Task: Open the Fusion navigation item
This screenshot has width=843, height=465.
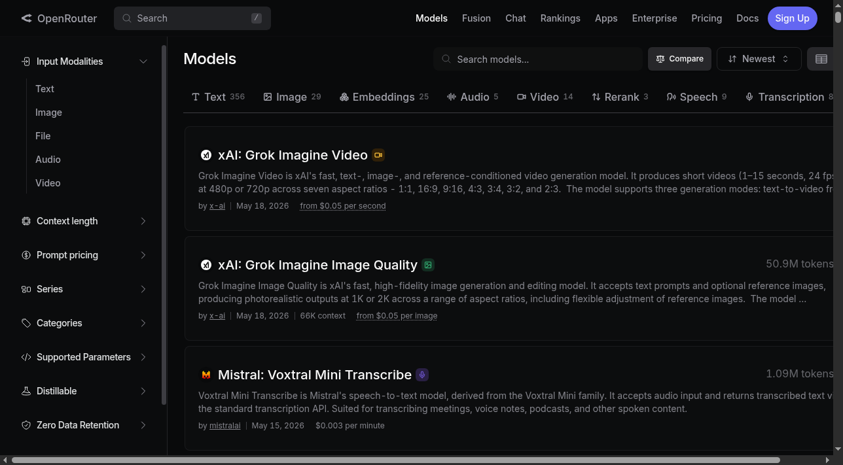Action: click(476, 18)
